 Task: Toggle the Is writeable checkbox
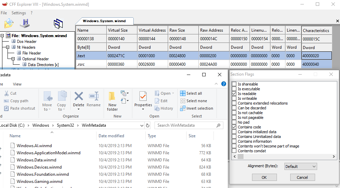point(234,98)
